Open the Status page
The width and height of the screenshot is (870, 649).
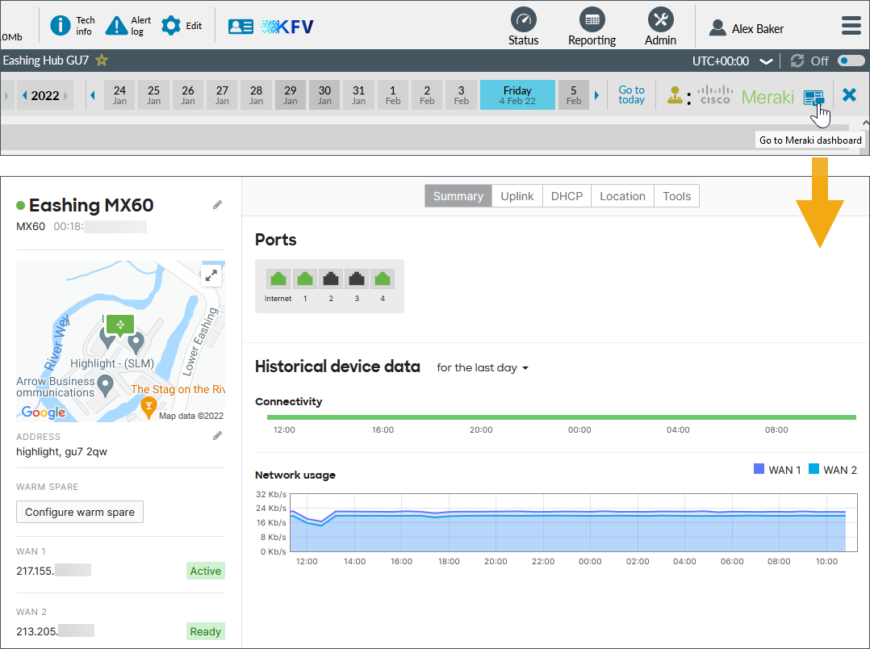pos(523,25)
